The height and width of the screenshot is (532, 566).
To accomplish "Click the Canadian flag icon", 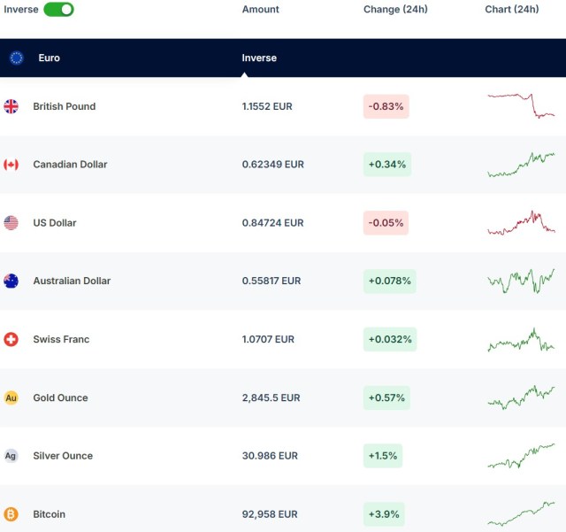I will 11,165.
